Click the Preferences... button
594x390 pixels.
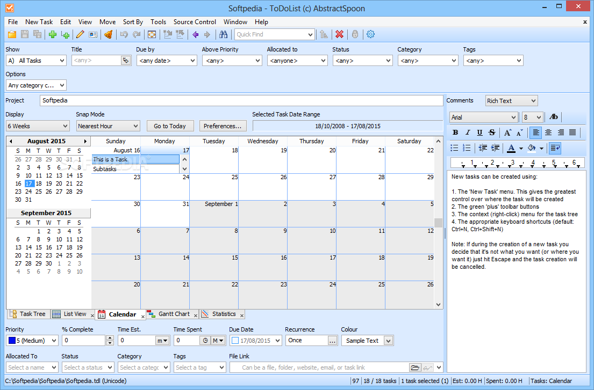pyautogui.click(x=223, y=126)
